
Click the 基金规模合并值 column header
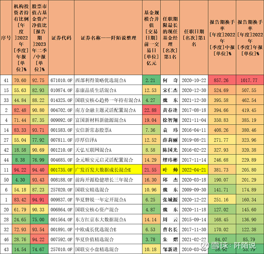pyautogui.click(x=151, y=38)
